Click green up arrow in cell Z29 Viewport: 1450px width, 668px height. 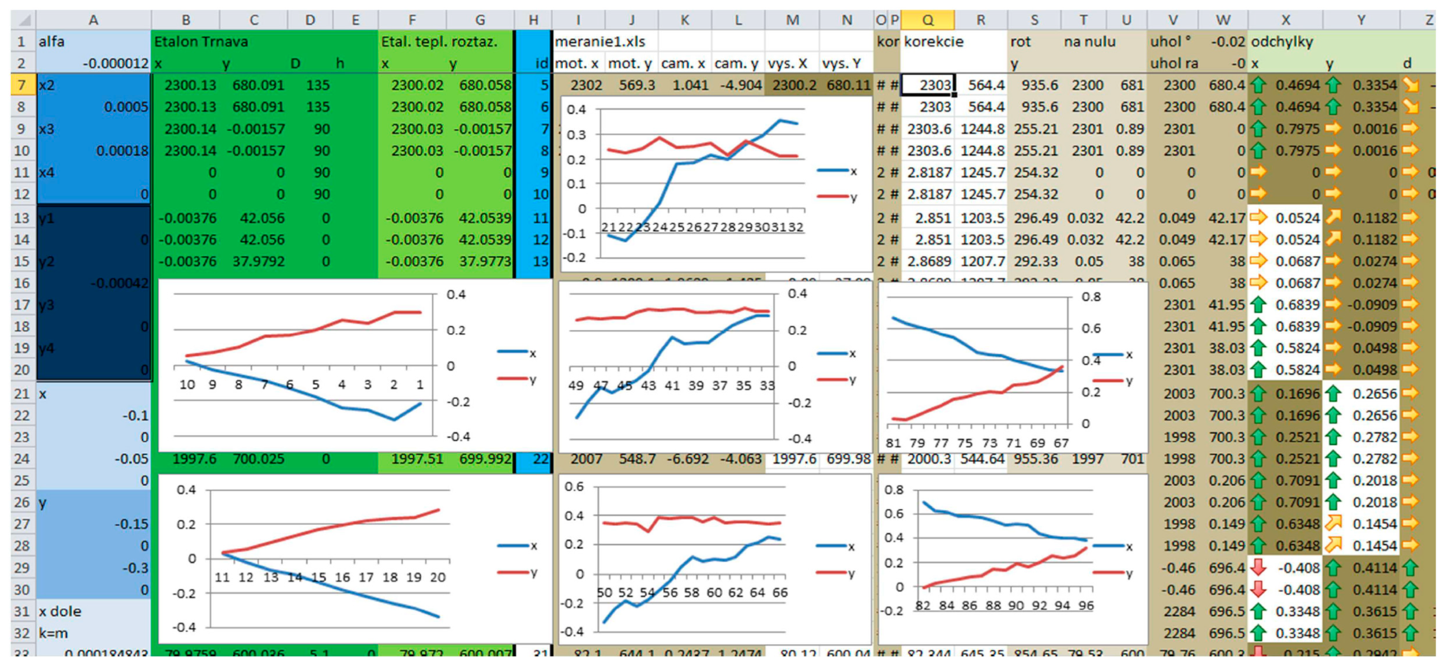[1410, 568]
